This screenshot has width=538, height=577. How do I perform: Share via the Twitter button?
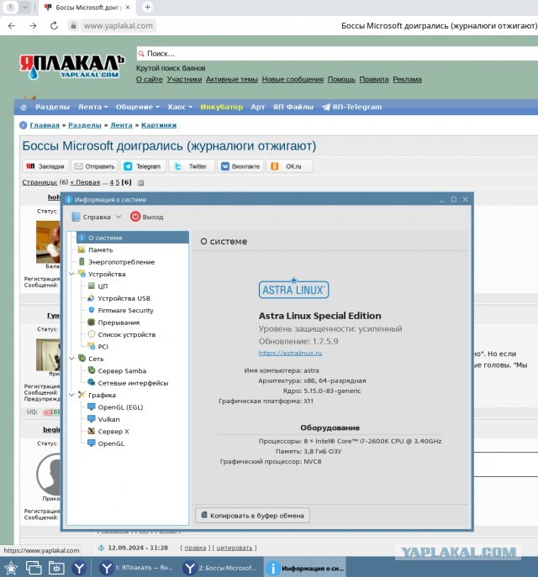click(192, 166)
